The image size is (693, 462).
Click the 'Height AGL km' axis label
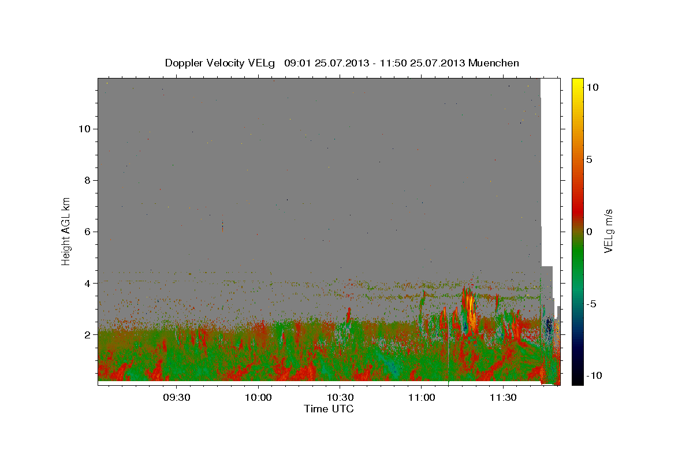(x=66, y=232)
